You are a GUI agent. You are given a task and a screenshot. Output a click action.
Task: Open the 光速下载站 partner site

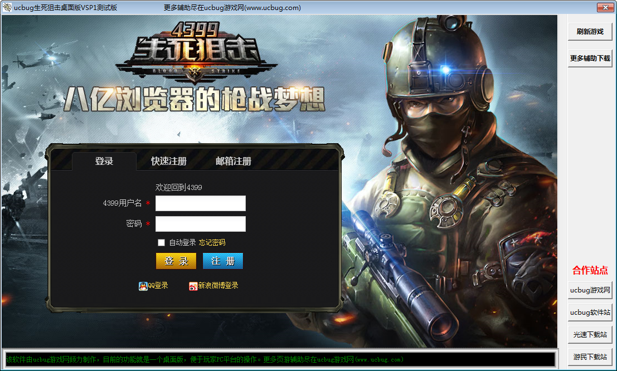pyautogui.click(x=590, y=335)
